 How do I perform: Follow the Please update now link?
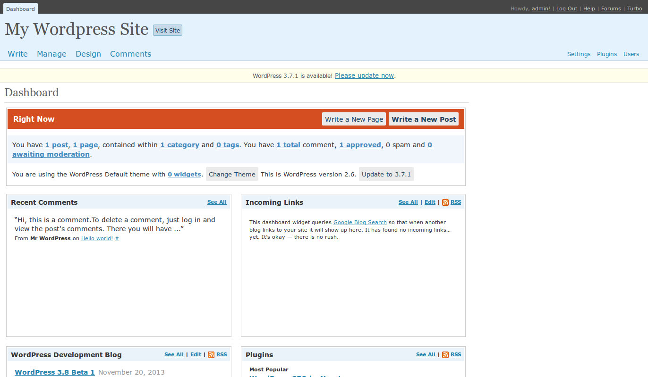364,75
